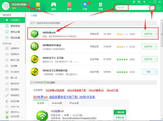163x121 pixels.
Task: Open the 360wifi电脑版下载 suggestion link
Action: click(x=76, y=90)
